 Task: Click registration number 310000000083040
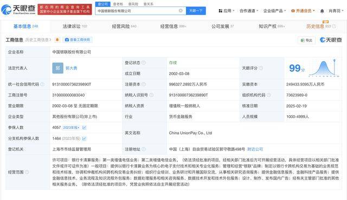point(68,95)
